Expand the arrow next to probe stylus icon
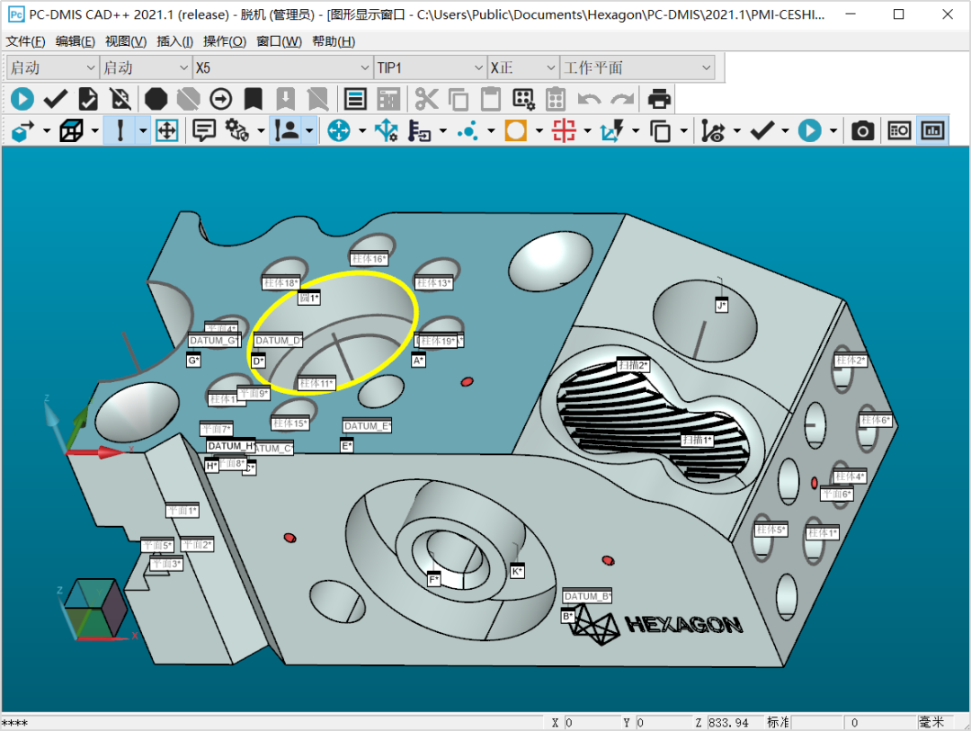The height and width of the screenshot is (731, 971). click(143, 130)
